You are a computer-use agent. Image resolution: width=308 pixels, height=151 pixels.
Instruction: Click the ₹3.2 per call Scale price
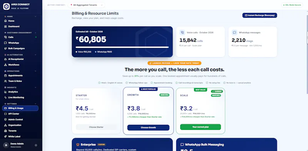pos(189,108)
